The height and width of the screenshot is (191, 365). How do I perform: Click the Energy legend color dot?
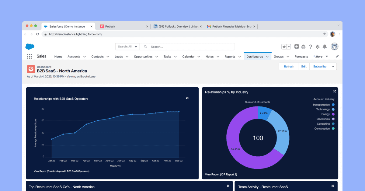coord(333,114)
